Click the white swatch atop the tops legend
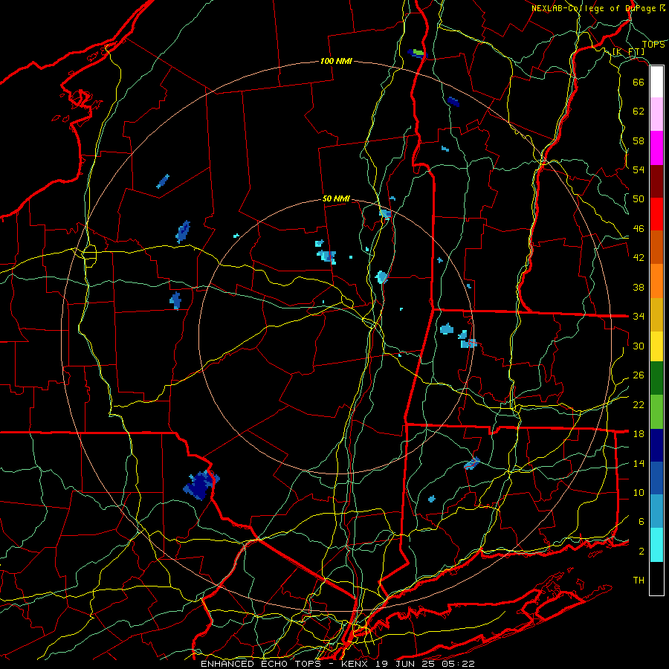The height and width of the screenshot is (669, 669). coord(656,82)
